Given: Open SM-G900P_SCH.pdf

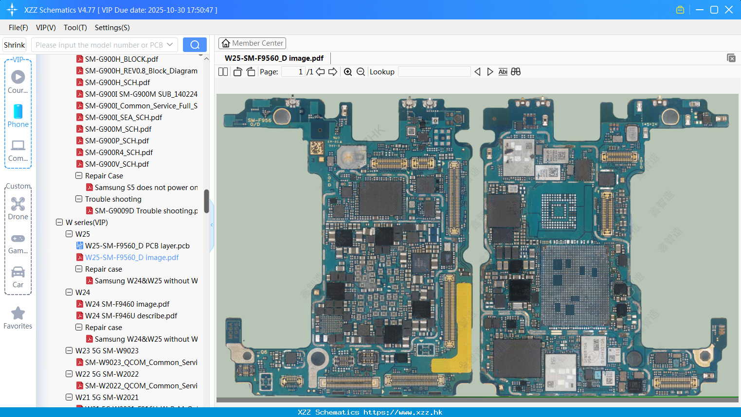Looking at the screenshot, I should coord(117,140).
